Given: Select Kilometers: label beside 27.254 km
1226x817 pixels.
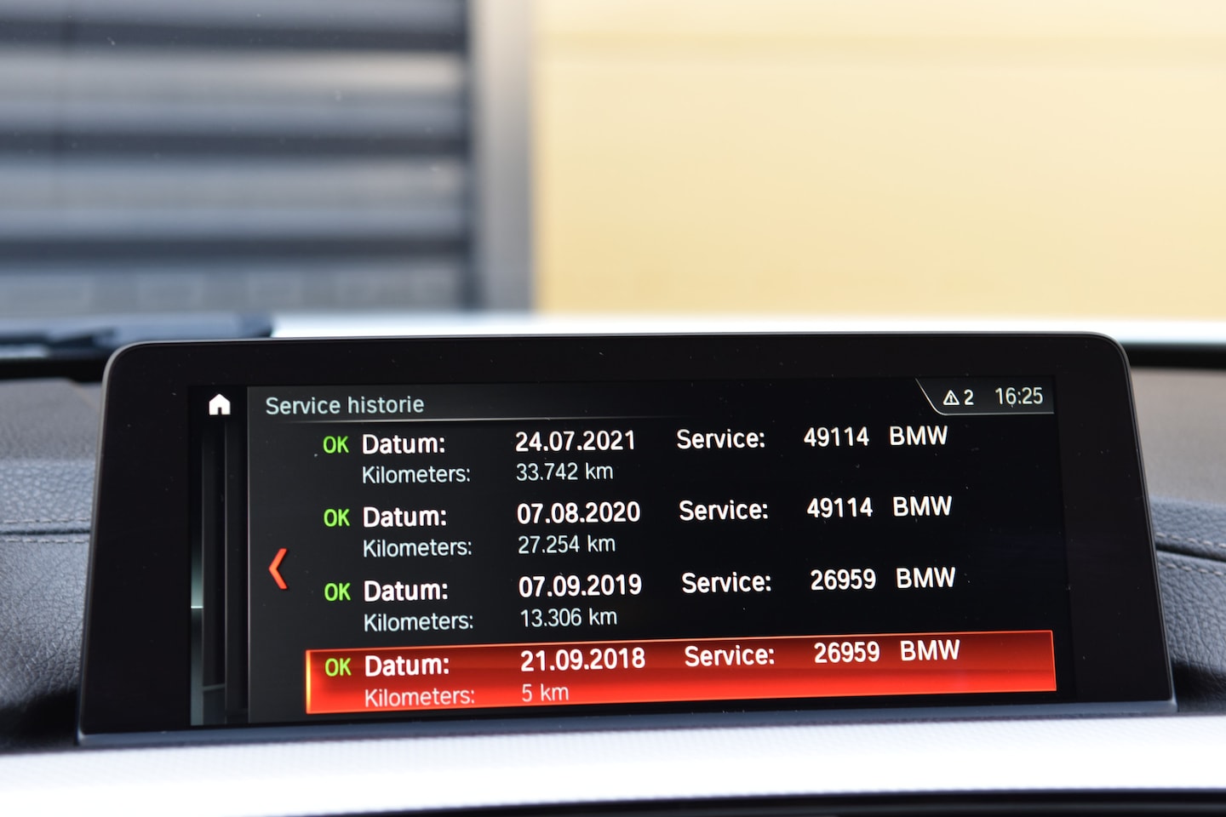Looking at the screenshot, I should (417, 547).
